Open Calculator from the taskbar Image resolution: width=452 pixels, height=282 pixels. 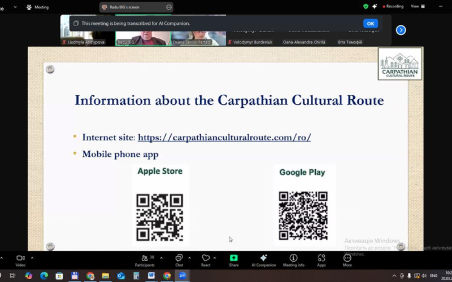(x=136, y=276)
